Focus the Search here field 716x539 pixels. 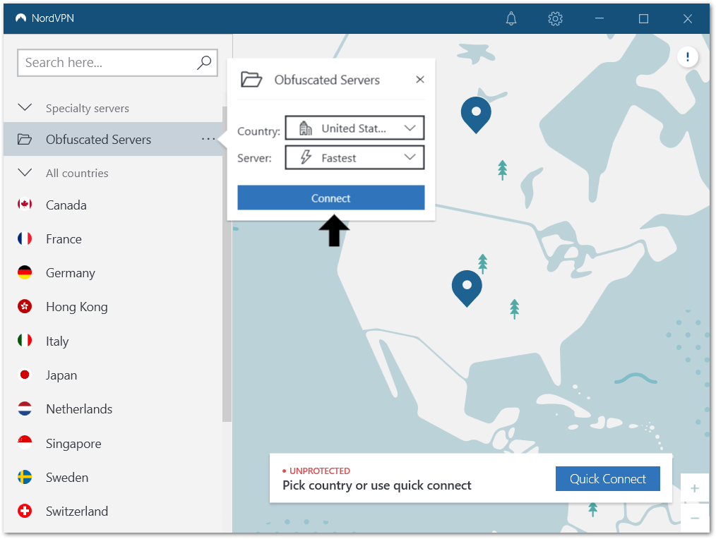pos(117,63)
